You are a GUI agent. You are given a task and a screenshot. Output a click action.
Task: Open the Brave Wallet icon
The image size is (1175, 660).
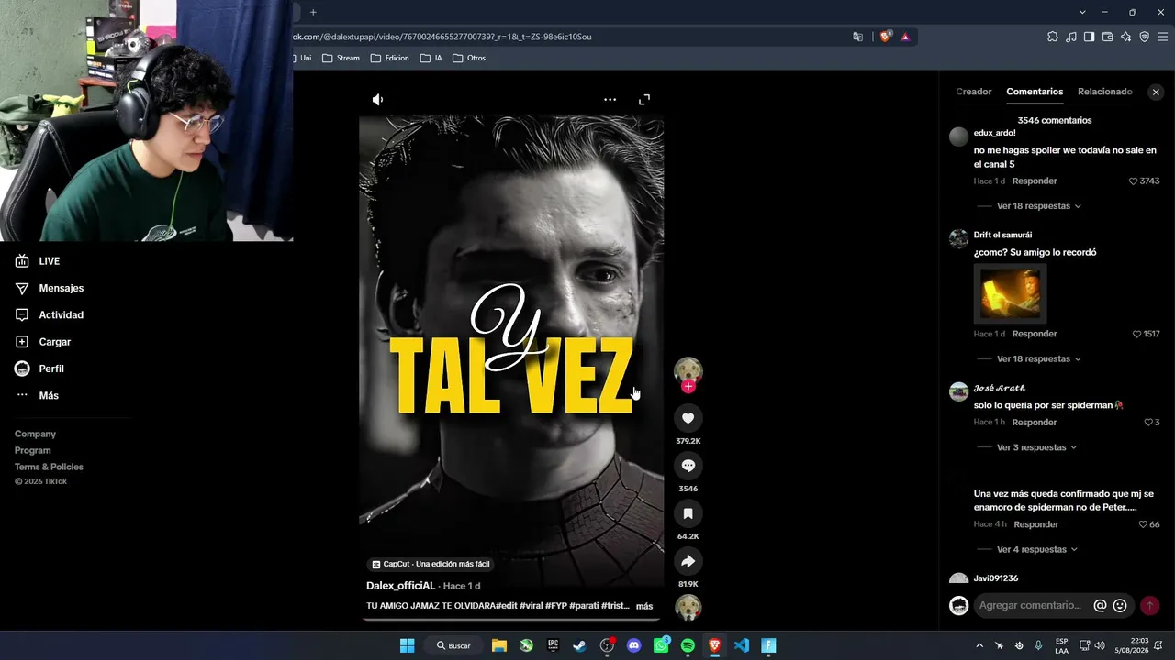point(1108,37)
